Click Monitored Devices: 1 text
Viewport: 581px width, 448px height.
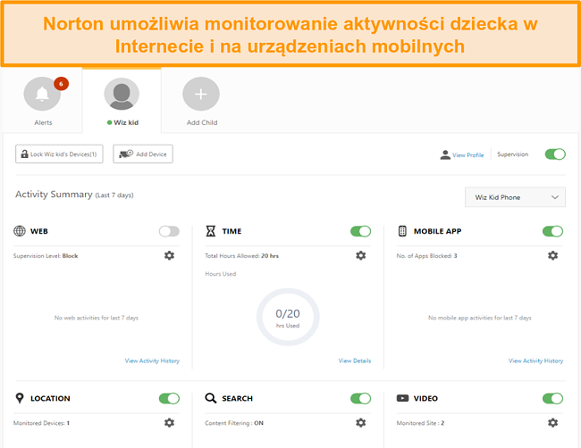click(41, 423)
